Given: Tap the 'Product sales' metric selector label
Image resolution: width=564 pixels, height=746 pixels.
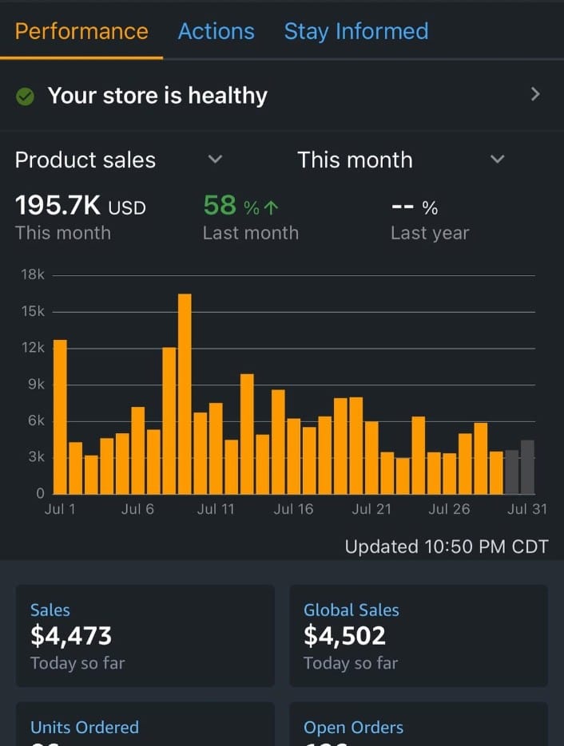Looking at the screenshot, I should (85, 160).
